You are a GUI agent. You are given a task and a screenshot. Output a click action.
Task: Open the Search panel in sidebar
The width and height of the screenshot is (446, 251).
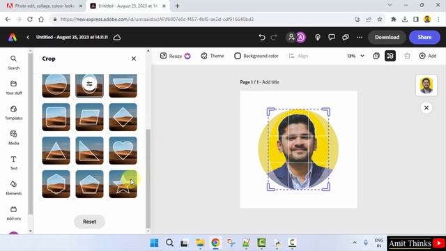coord(13,63)
